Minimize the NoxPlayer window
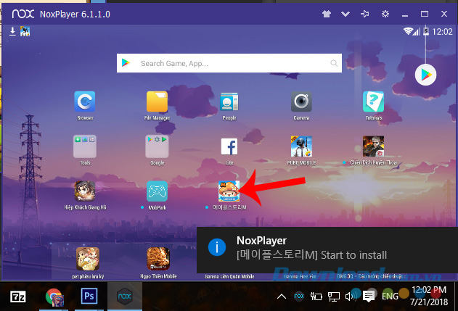Viewport: 458px width, 311px height. pos(405,14)
